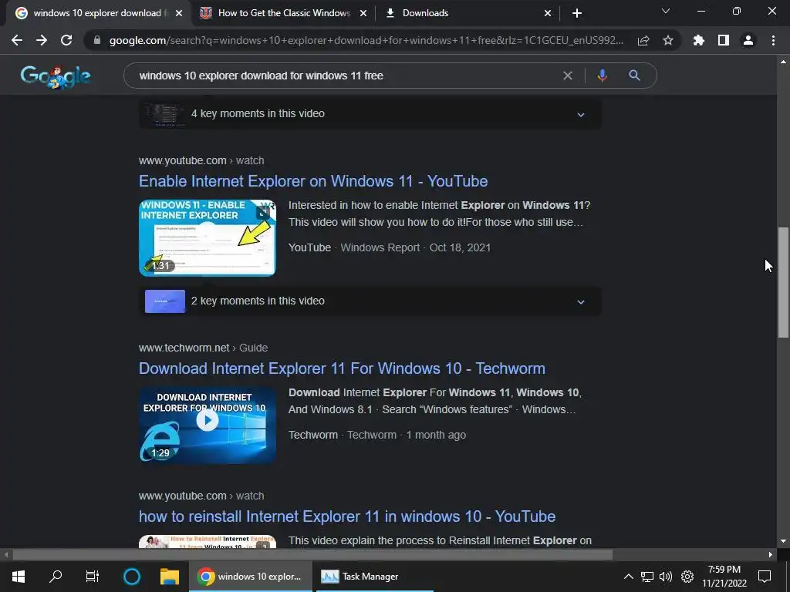Click the www.techworm.net Guide breadcrumb
This screenshot has height=592, width=790.
click(x=204, y=348)
